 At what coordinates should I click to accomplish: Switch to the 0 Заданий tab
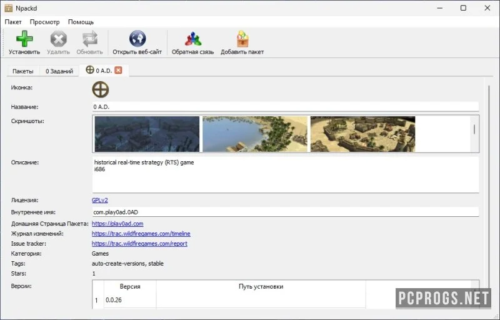[59, 71]
